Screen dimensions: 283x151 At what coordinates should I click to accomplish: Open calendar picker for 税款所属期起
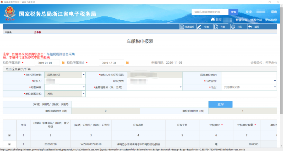coord(63,63)
